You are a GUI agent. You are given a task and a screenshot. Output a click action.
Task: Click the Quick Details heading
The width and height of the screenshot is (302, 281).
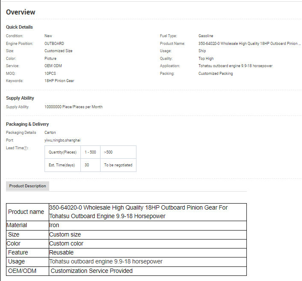[19, 27]
